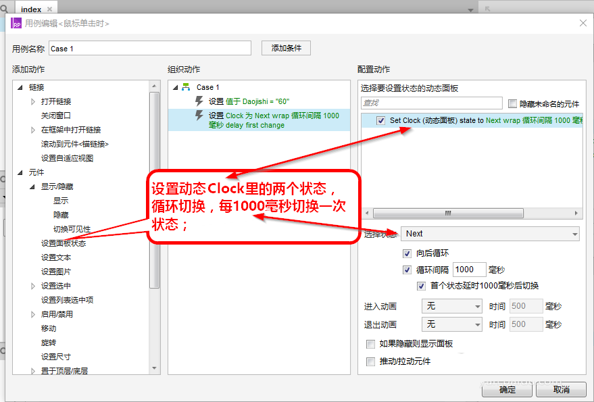Select 设置尺寸 action

coord(56,357)
